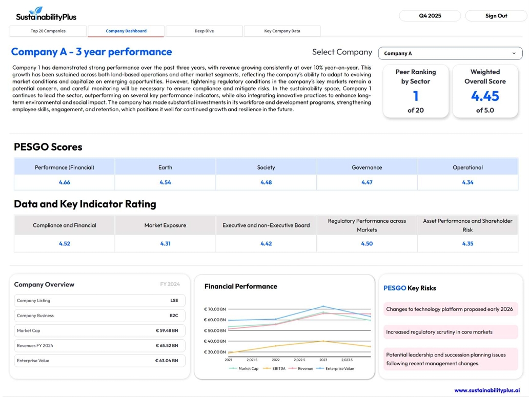529x397 pixels.
Task: Switch to the Top 20 Companies tab
Action: click(x=48, y=31)
